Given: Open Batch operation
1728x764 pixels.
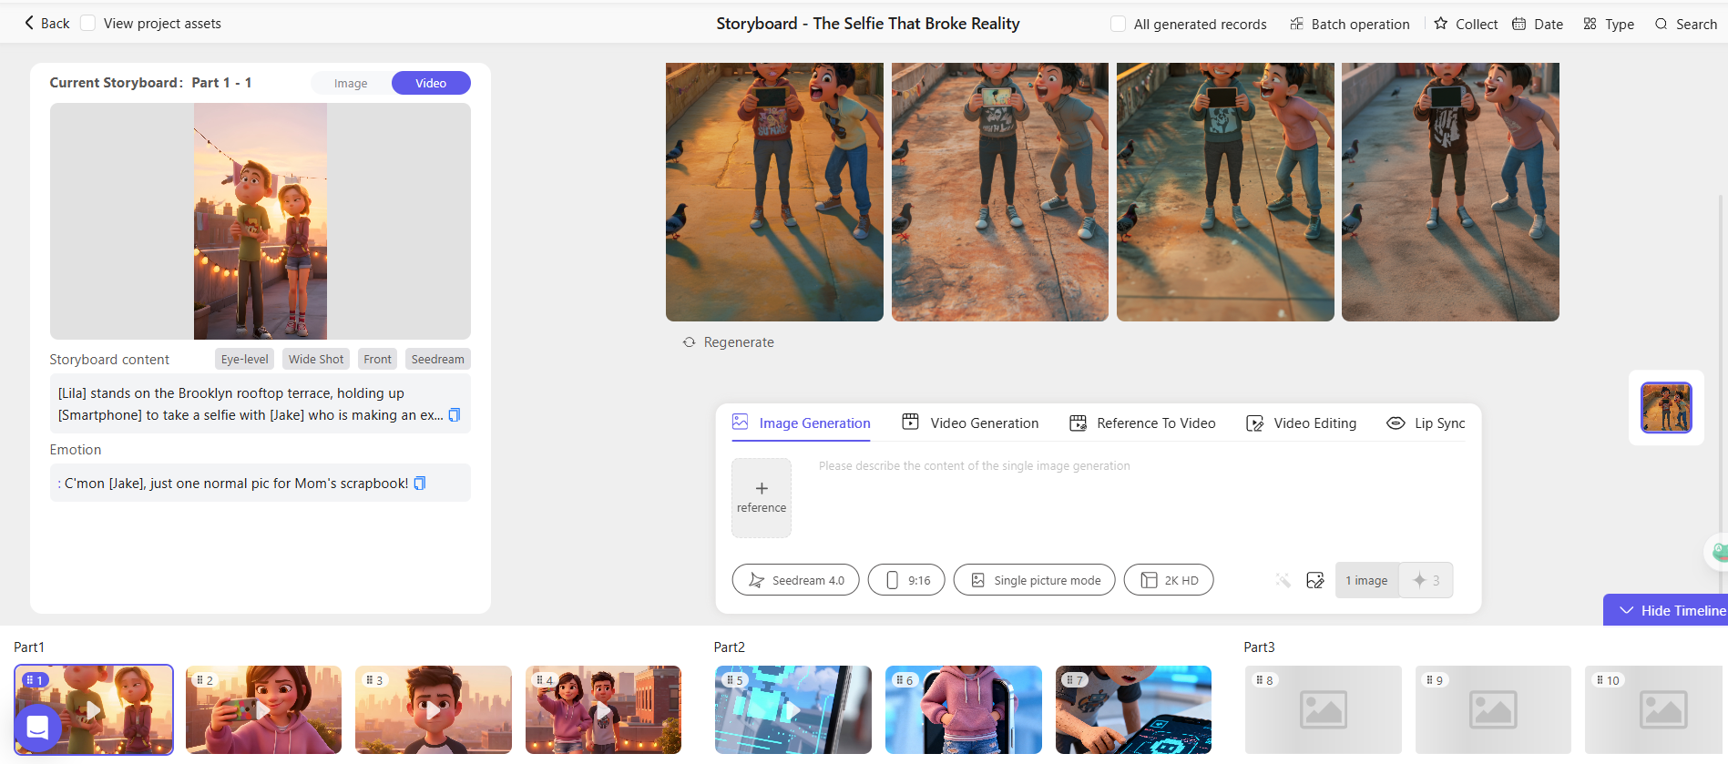Looking at the screenshot, I should point(1349,24).
